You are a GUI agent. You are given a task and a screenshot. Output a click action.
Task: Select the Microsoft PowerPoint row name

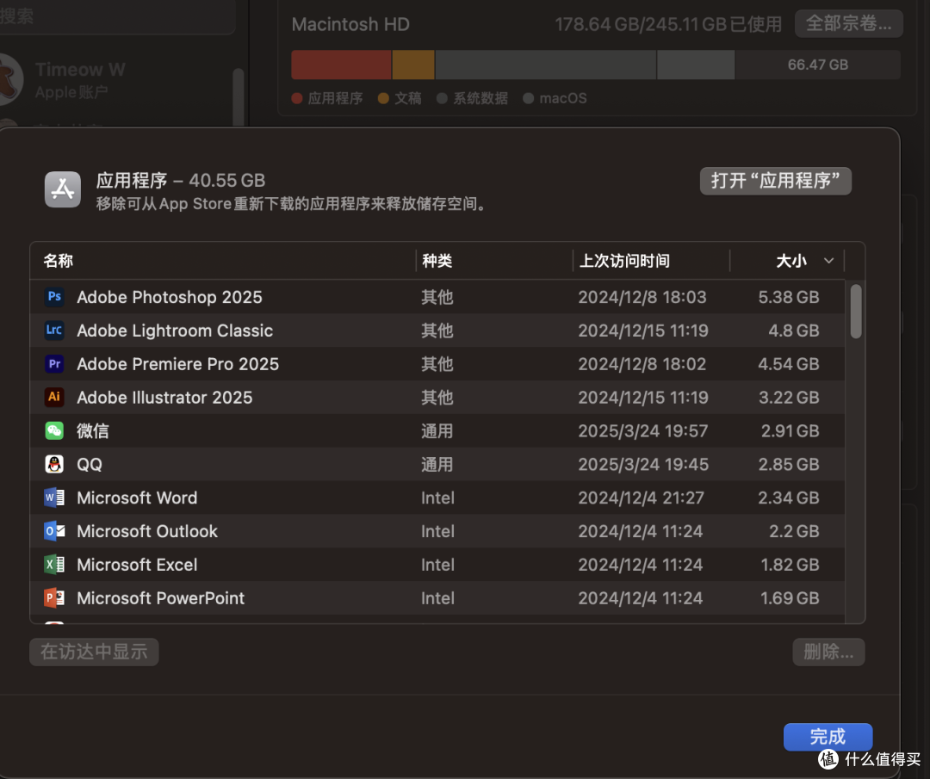161,598
